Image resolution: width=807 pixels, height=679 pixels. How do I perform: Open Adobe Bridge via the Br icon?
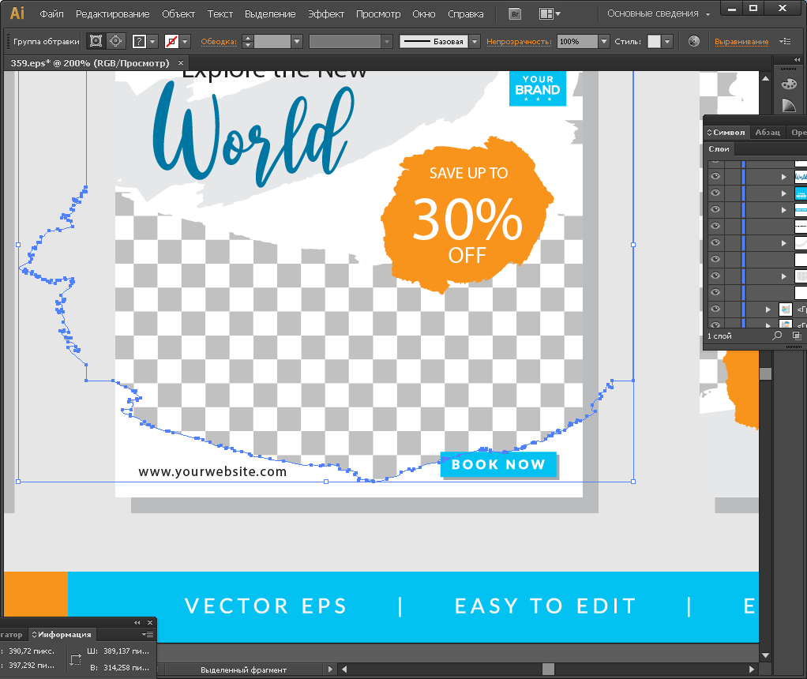point(515,13)
